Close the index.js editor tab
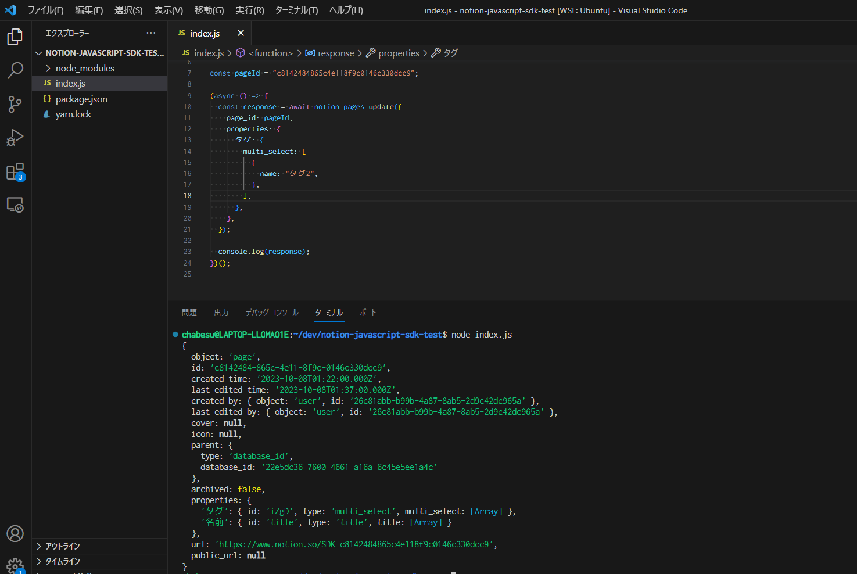The image size is (857, 574). (241, 33)
